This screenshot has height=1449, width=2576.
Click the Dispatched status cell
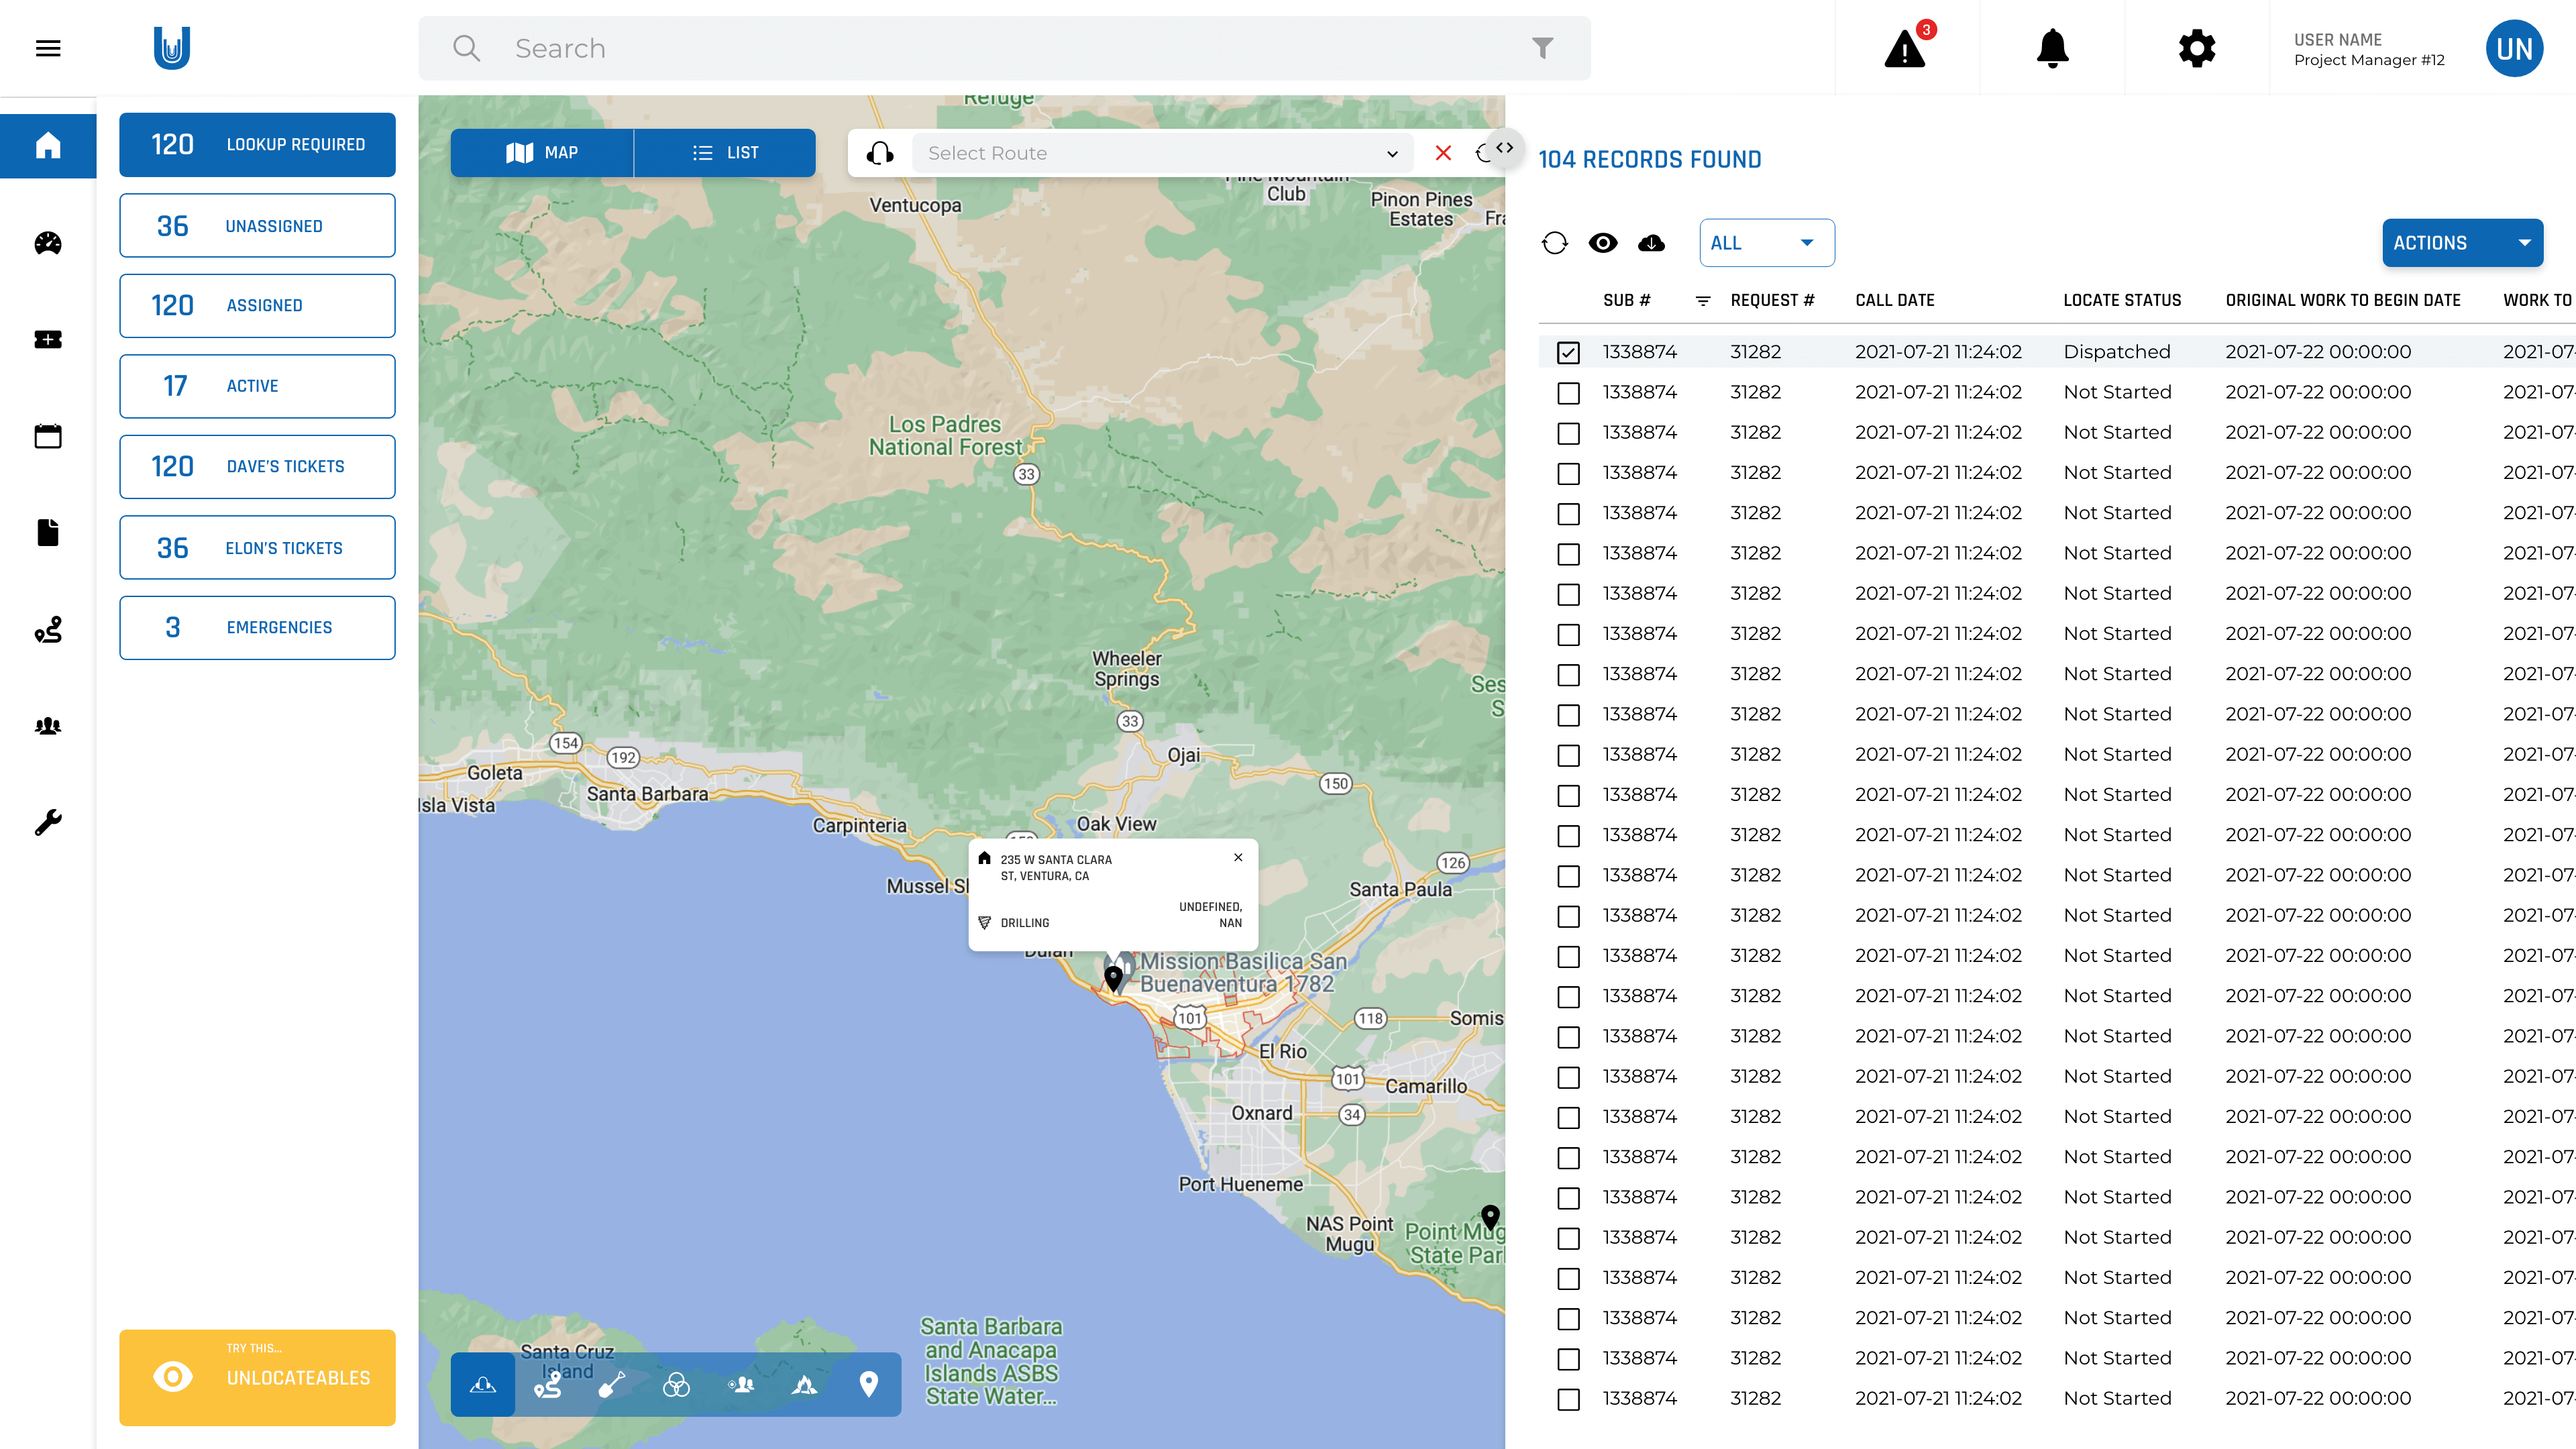click(2116, 352)
